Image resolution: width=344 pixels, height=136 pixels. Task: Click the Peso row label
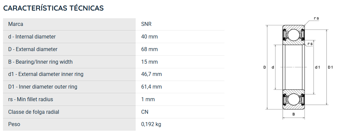point(14,124)
